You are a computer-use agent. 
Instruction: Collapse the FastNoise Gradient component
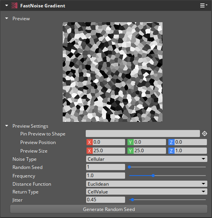pos(7,6)
